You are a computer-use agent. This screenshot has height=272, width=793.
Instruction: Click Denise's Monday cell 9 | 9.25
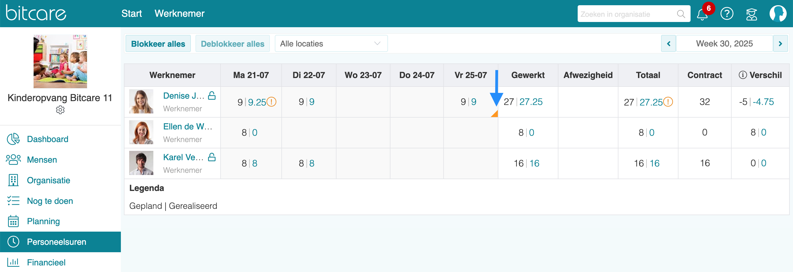(x=251, y=102)
